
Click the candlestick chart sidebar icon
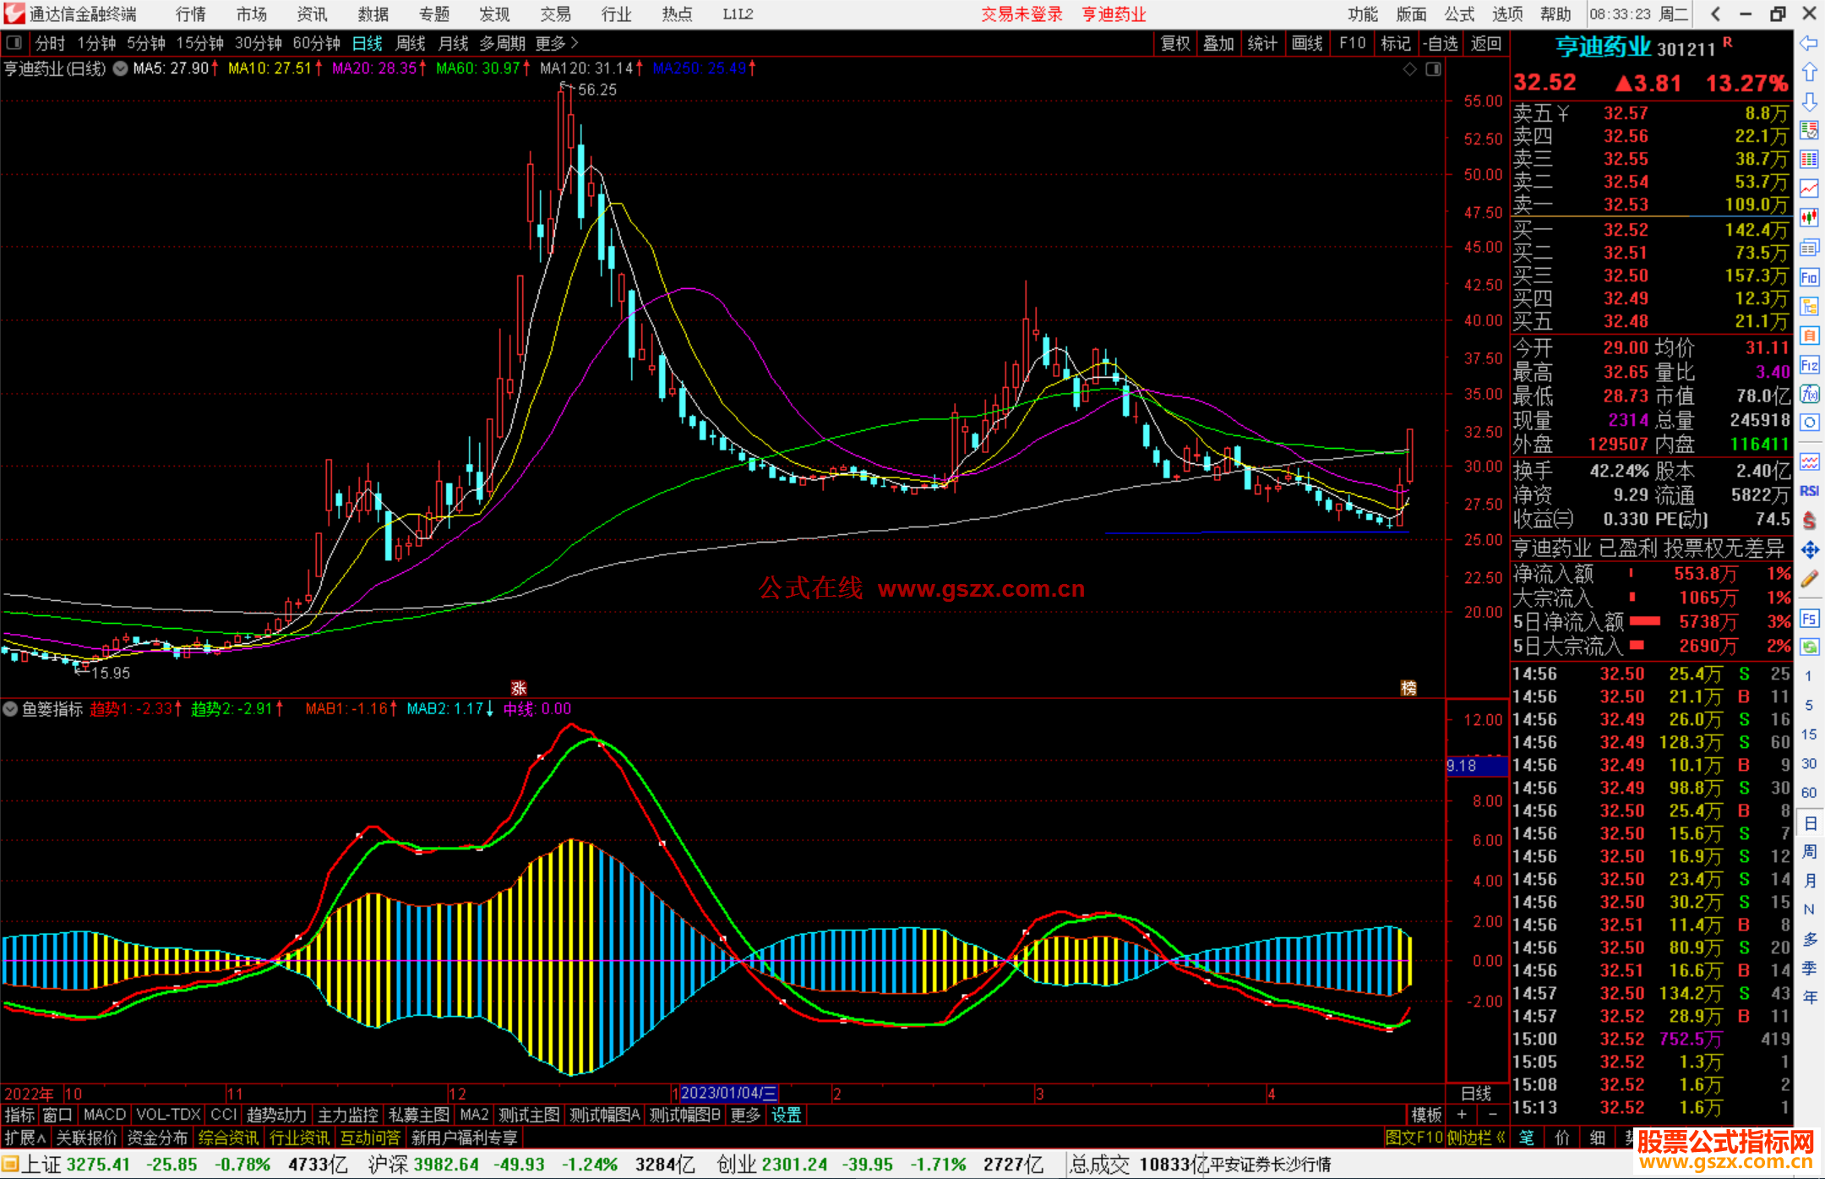1809,218
